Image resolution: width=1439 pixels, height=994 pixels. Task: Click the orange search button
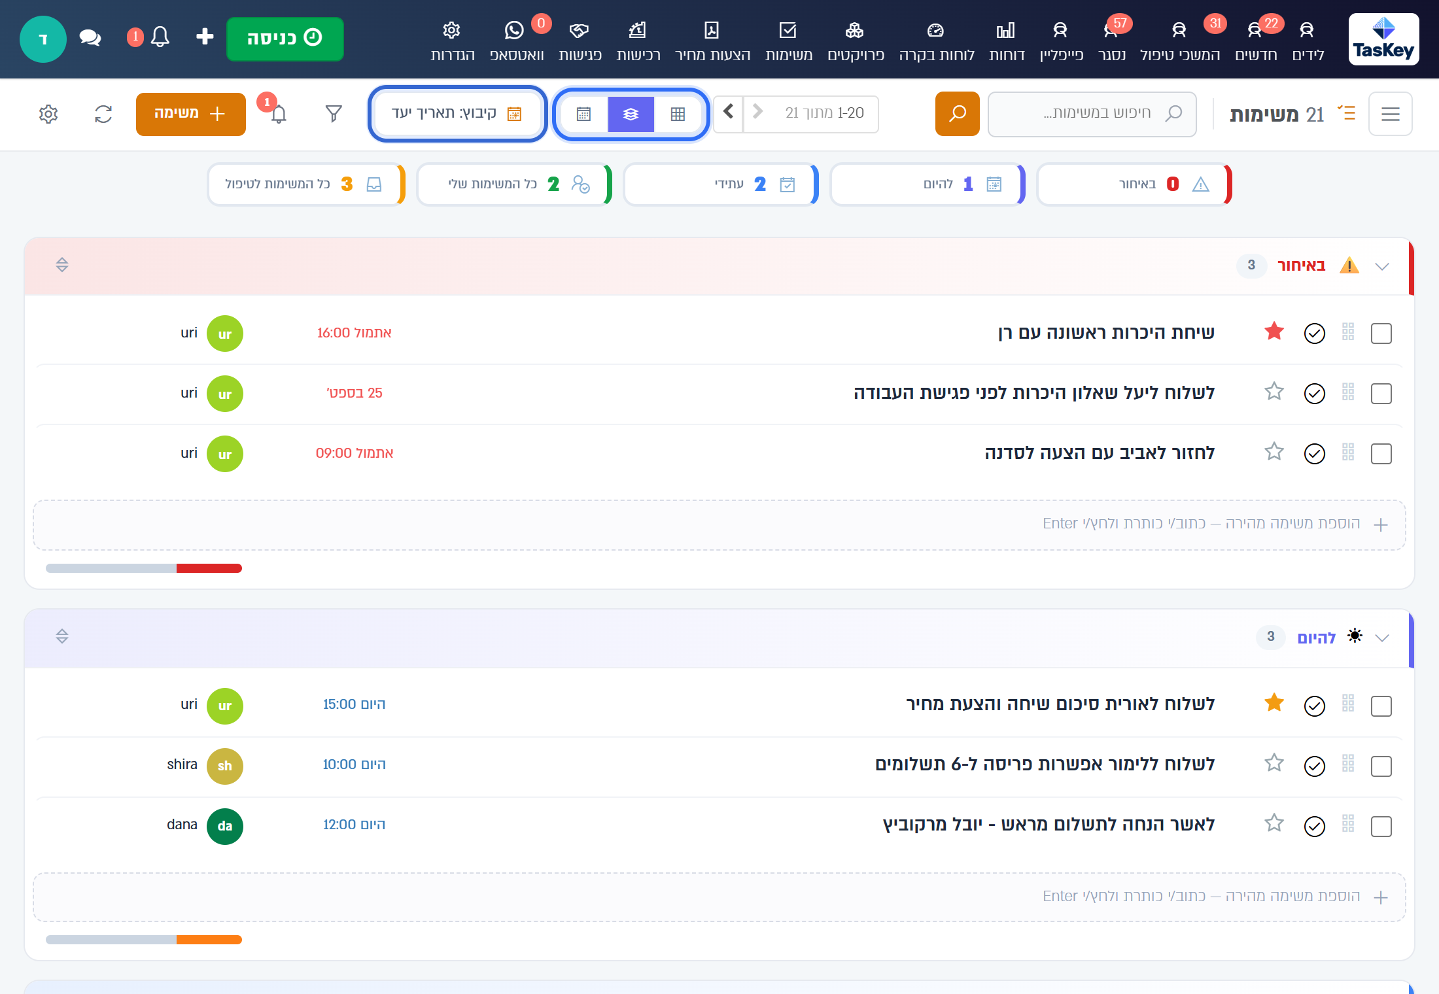click(x=958, y=114)
